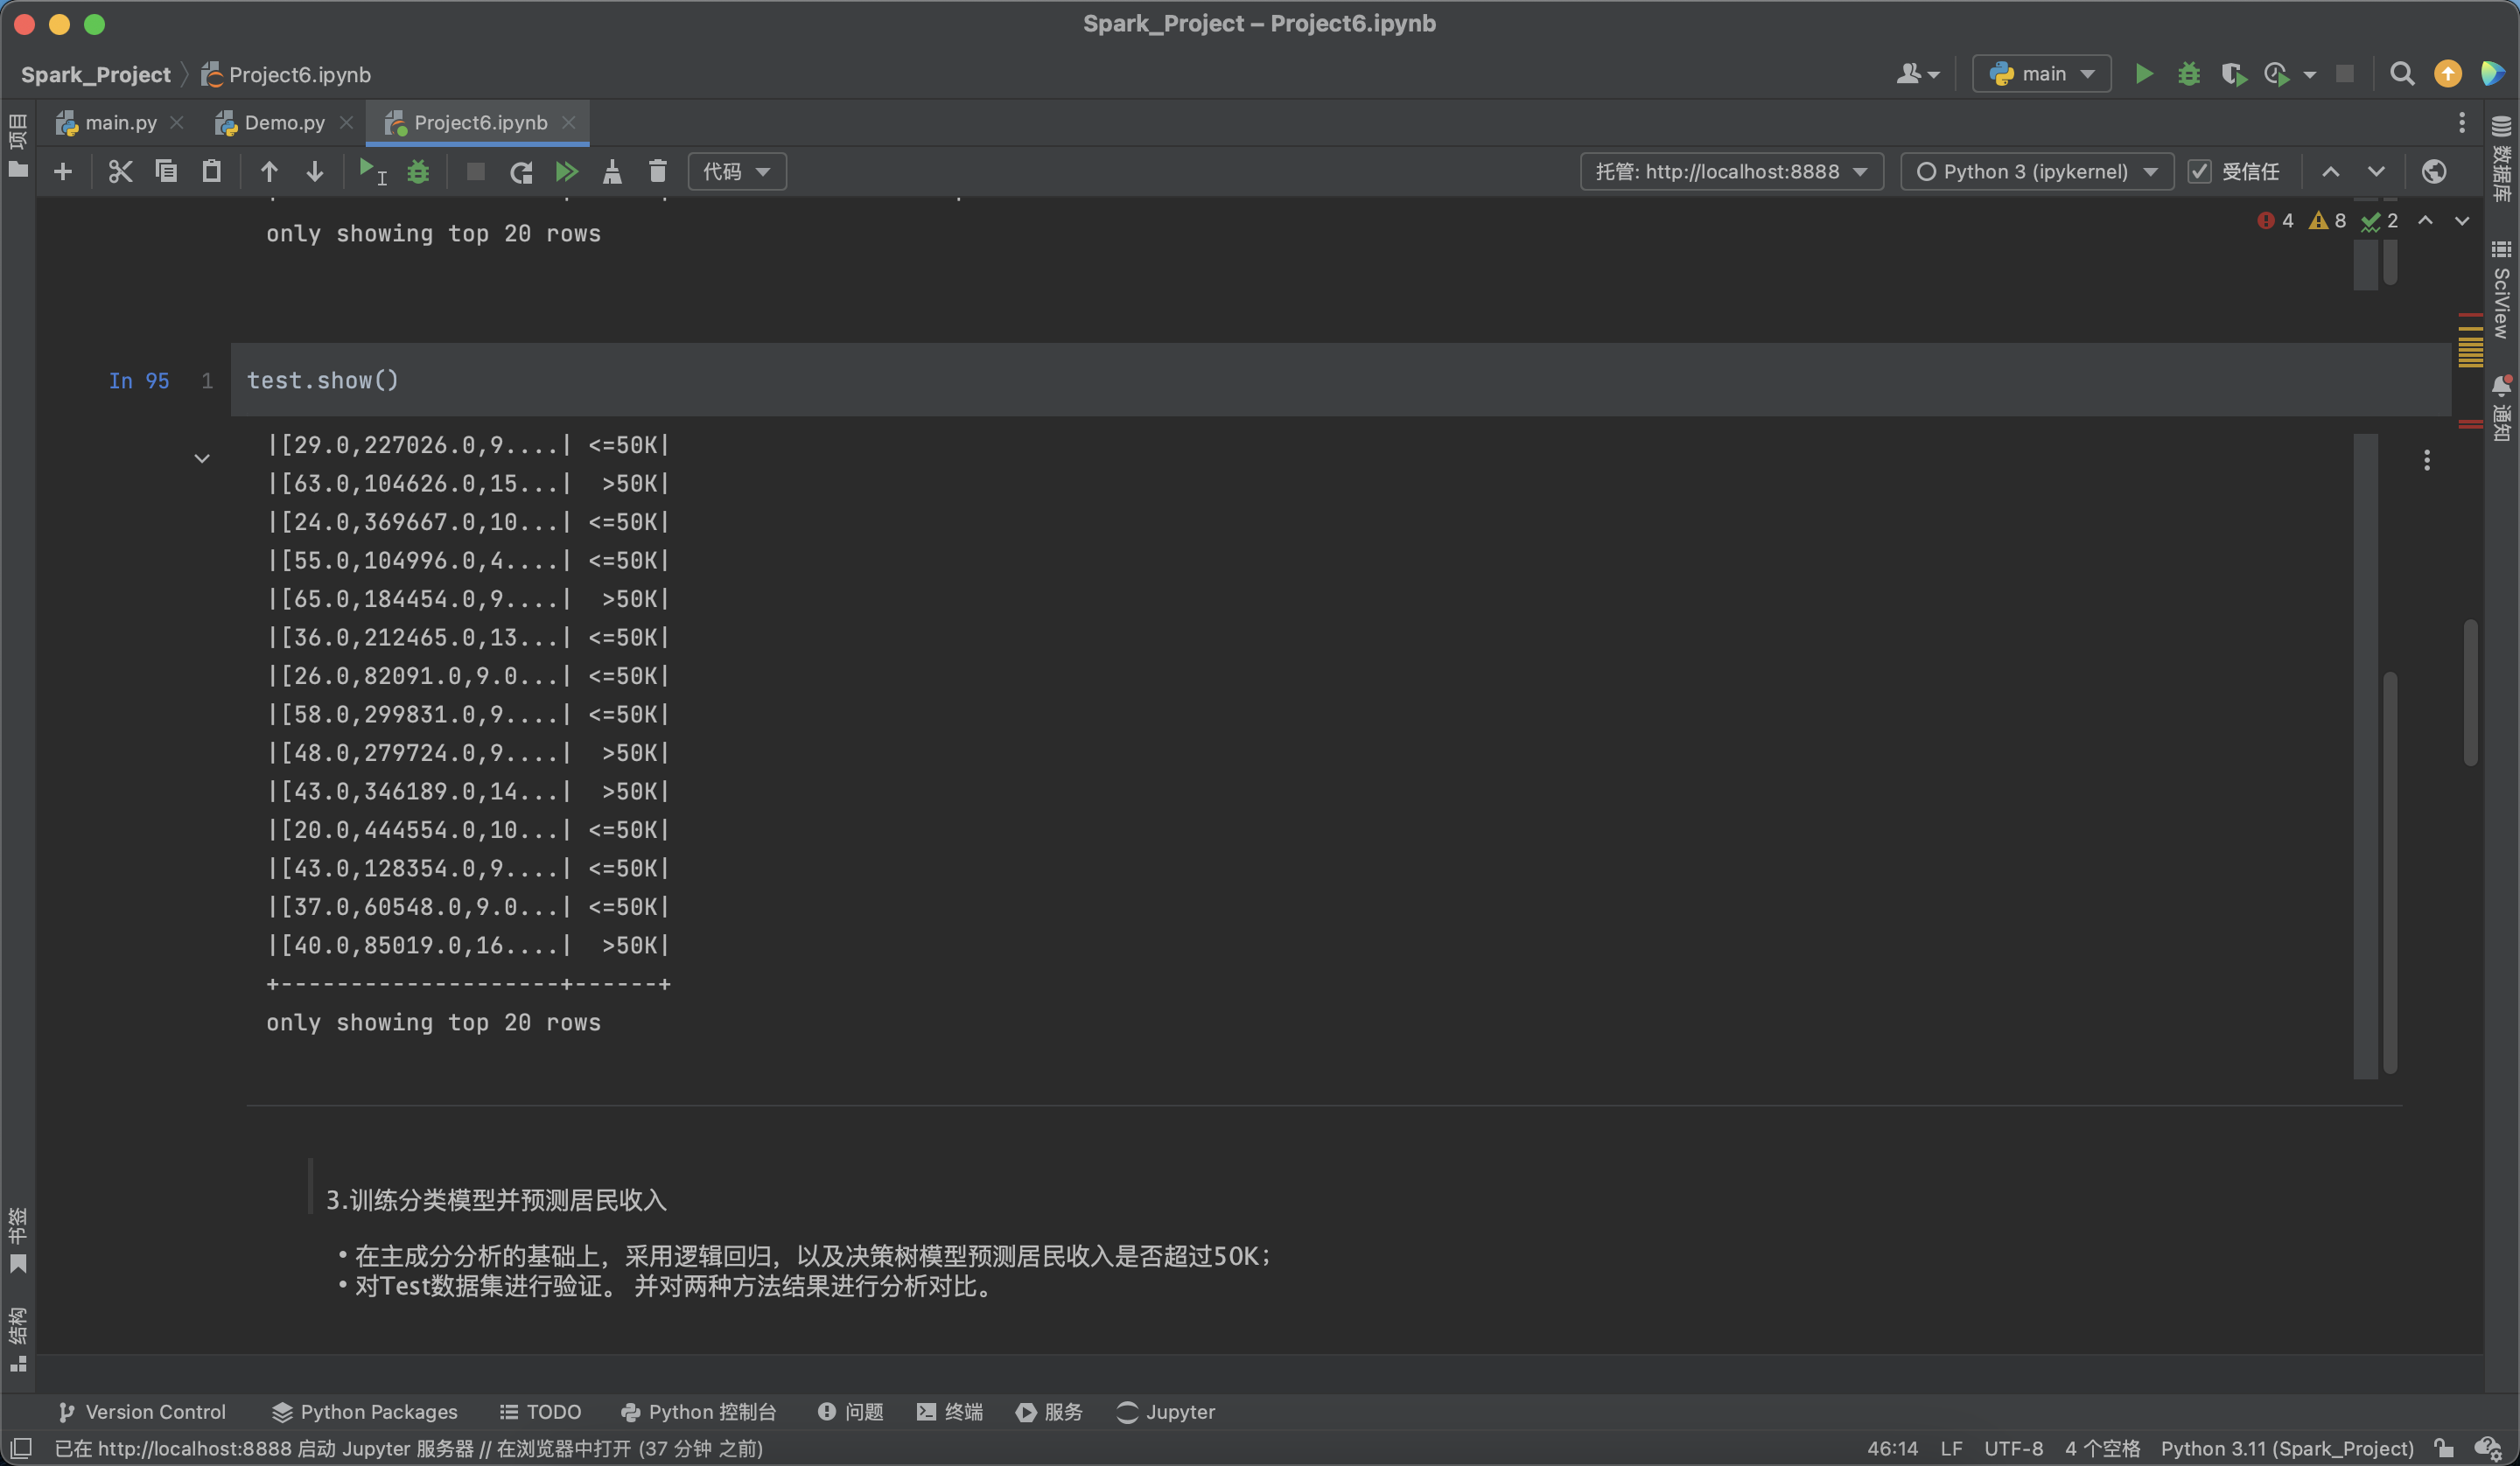This screenshot has height=1466, width=2520.
Task: Open Search Everywhere magnifier
Action: click(2403, 74)
